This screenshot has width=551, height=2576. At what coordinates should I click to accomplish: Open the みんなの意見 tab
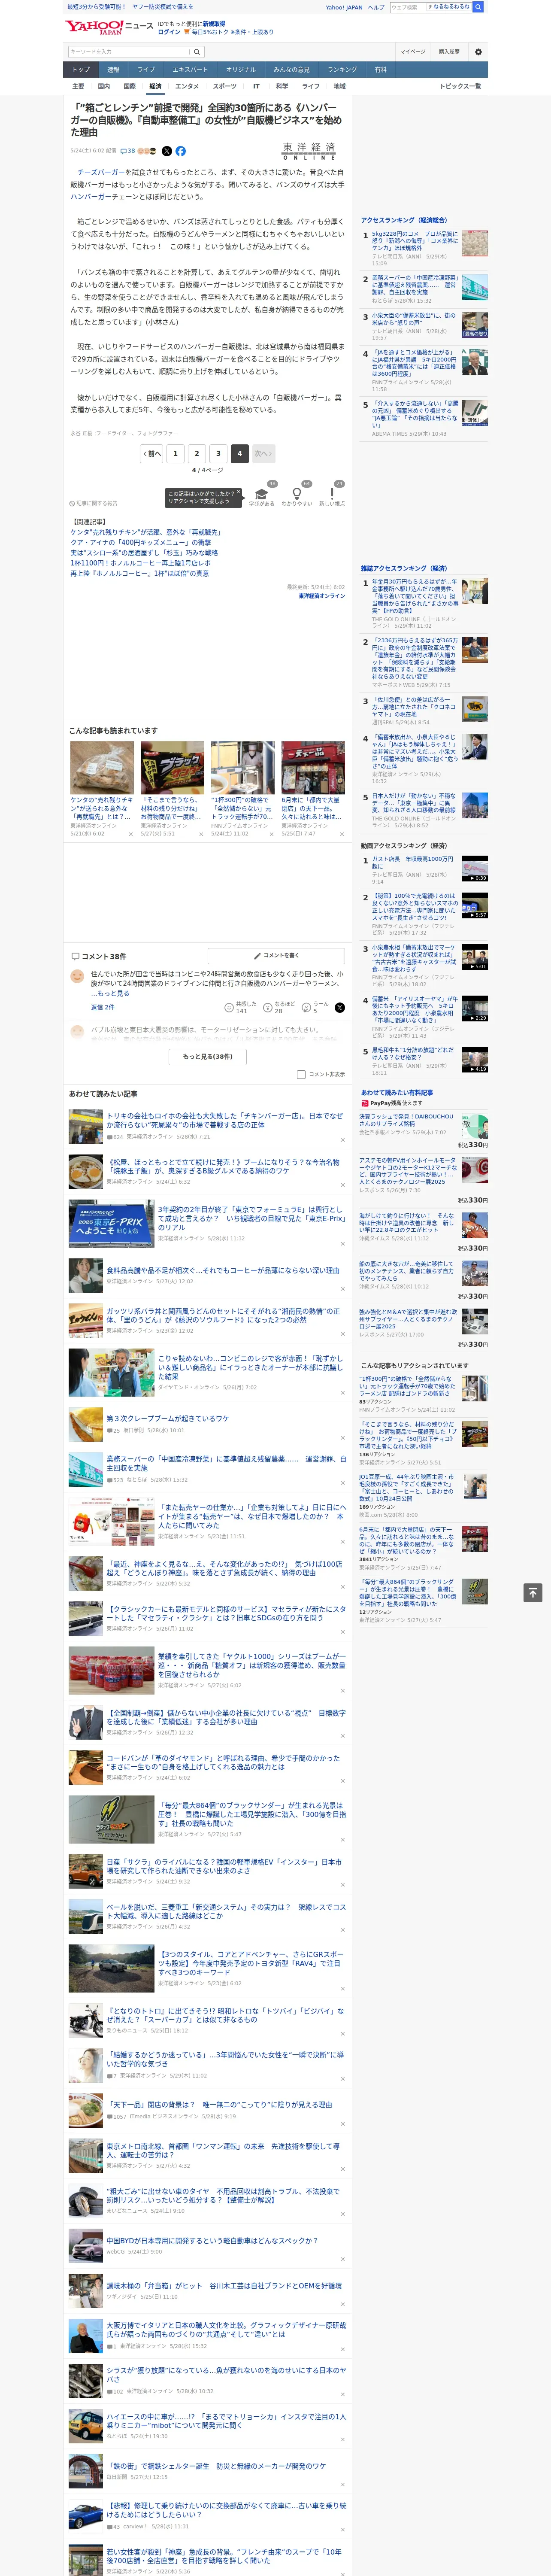291,70
